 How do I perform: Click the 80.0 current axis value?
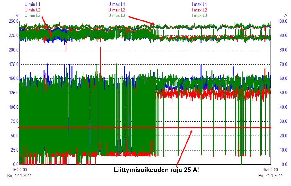(x=283, y=50)
